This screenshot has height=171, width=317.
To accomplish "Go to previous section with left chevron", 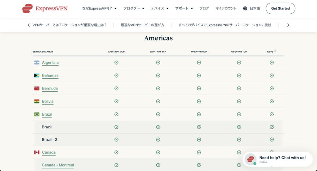I will (x=29, y=25).
